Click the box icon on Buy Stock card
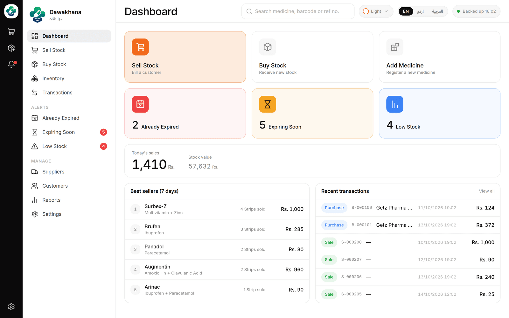Image resolution: width=509 pixels, height=318 pixels. point(268,47)
